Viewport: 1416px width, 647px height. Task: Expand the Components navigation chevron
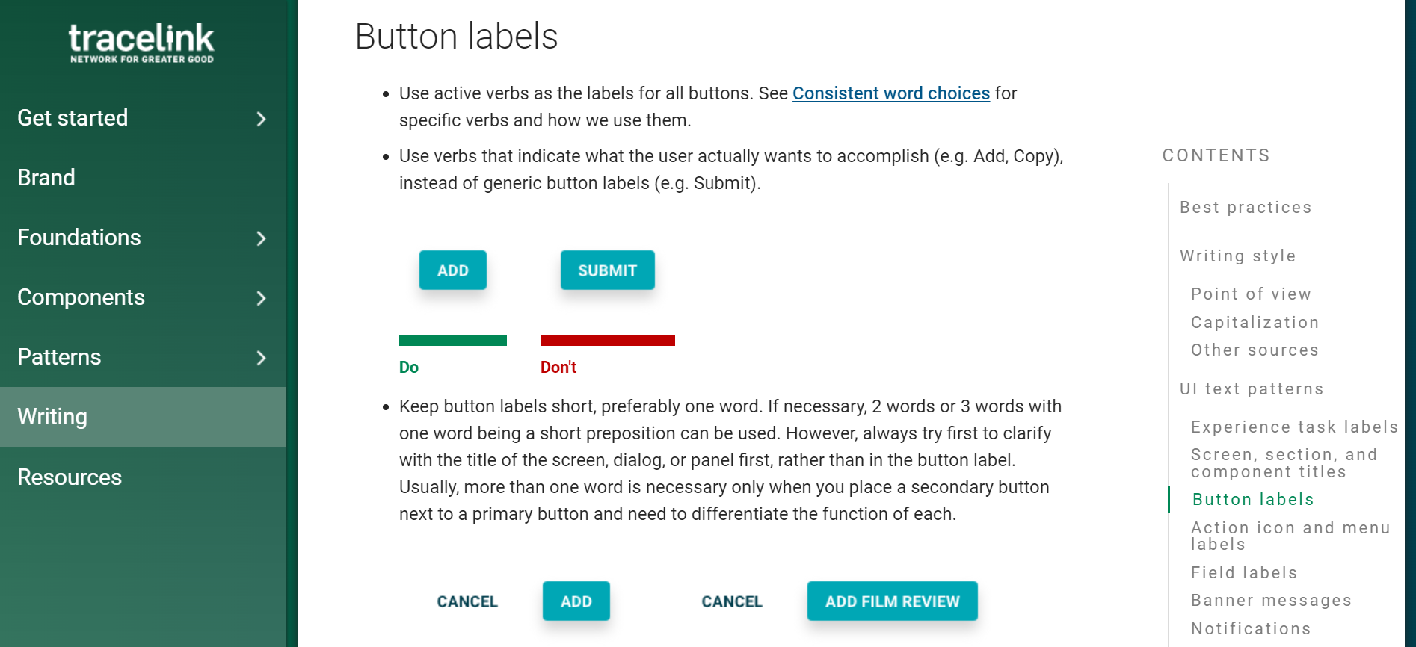pos(261,298)
